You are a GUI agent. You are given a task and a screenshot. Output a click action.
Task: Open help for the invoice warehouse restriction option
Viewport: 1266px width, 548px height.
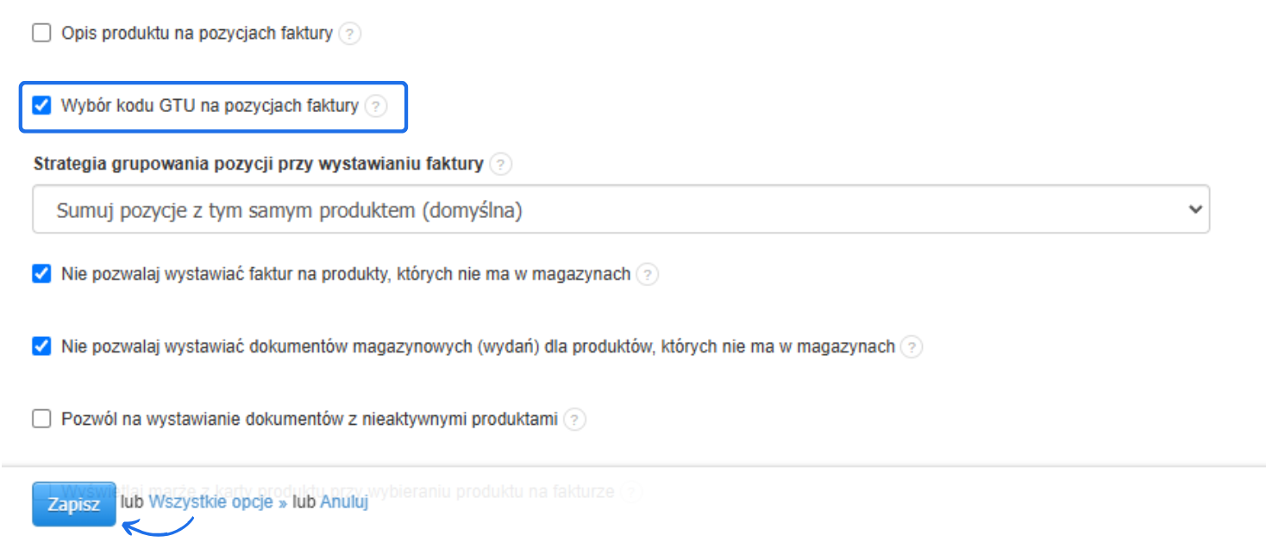(x=649, y=274)
